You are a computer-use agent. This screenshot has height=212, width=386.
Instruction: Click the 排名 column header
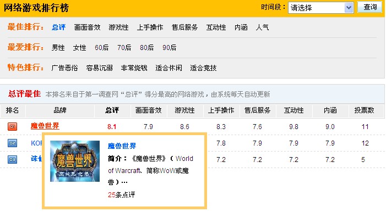coord(12,110)
